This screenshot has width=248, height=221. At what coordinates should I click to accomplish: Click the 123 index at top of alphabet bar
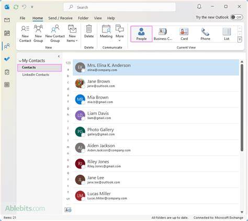click(68, 63)
